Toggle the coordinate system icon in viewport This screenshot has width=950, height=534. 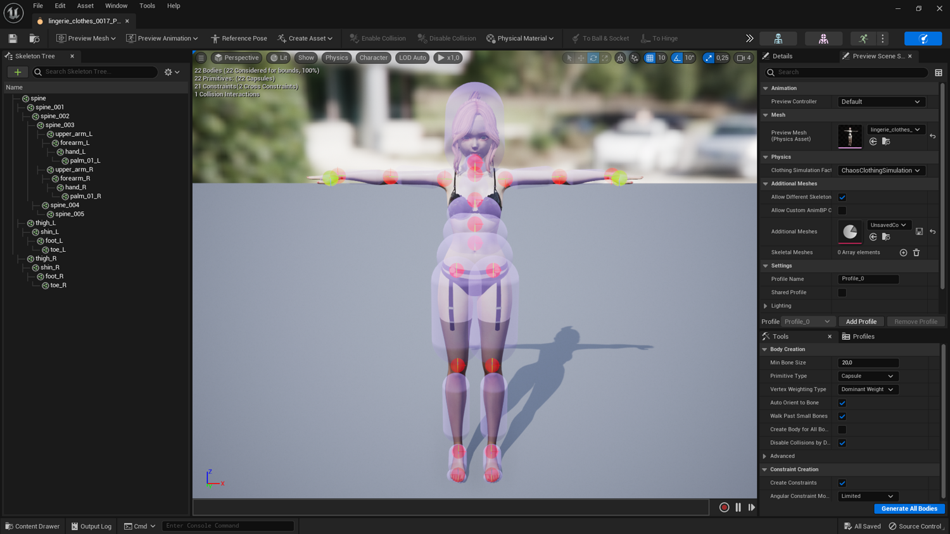tap(620, 58)
